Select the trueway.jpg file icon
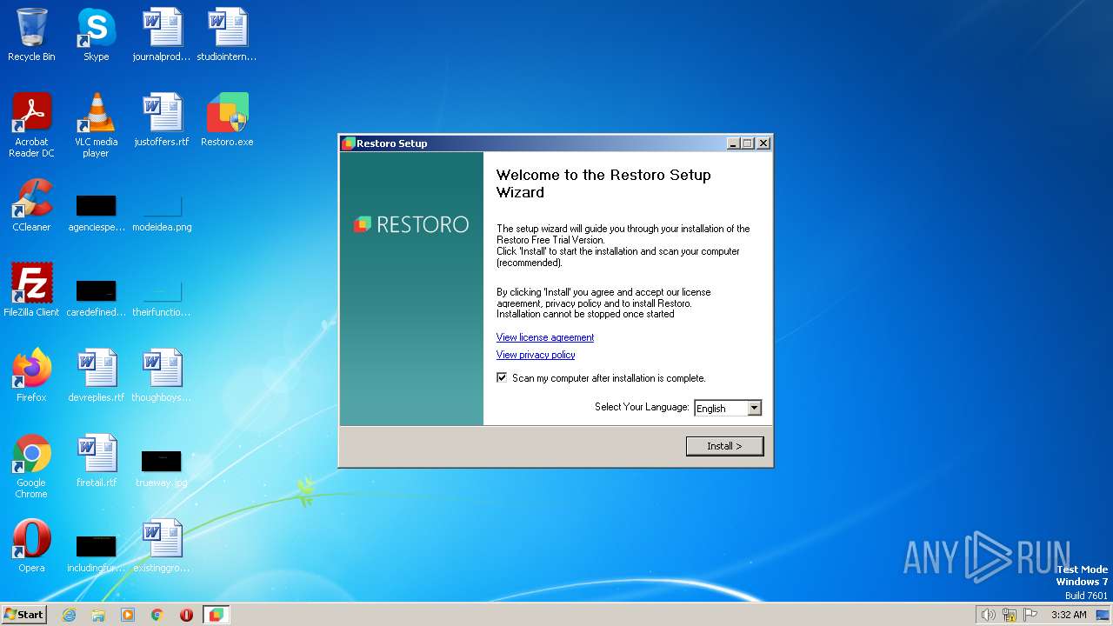Screen dimensions: 1113x626 (x=162, y=469)
